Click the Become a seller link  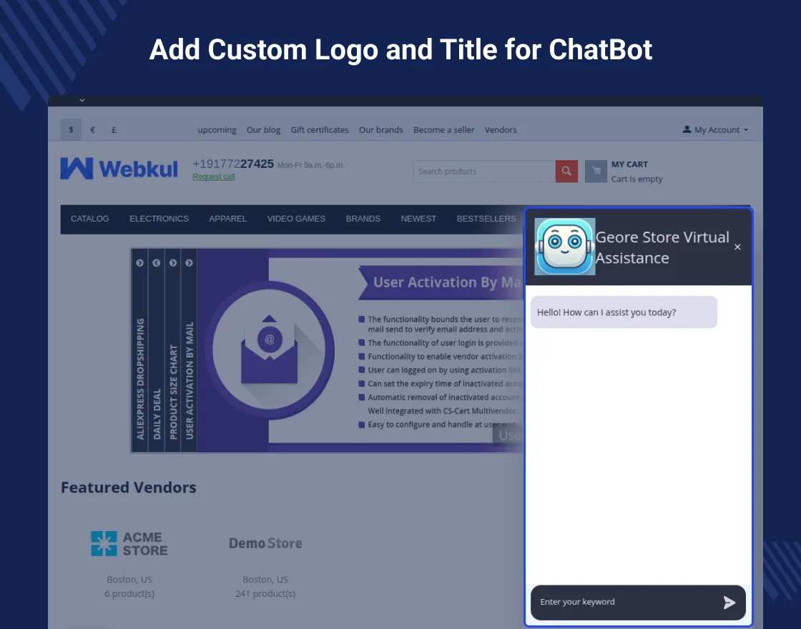443,130
